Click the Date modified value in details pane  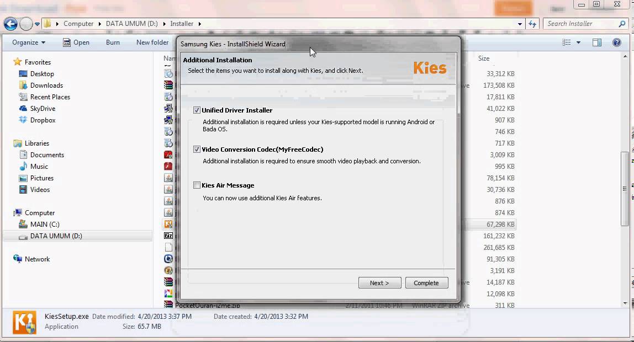click(x=165, y=317)
